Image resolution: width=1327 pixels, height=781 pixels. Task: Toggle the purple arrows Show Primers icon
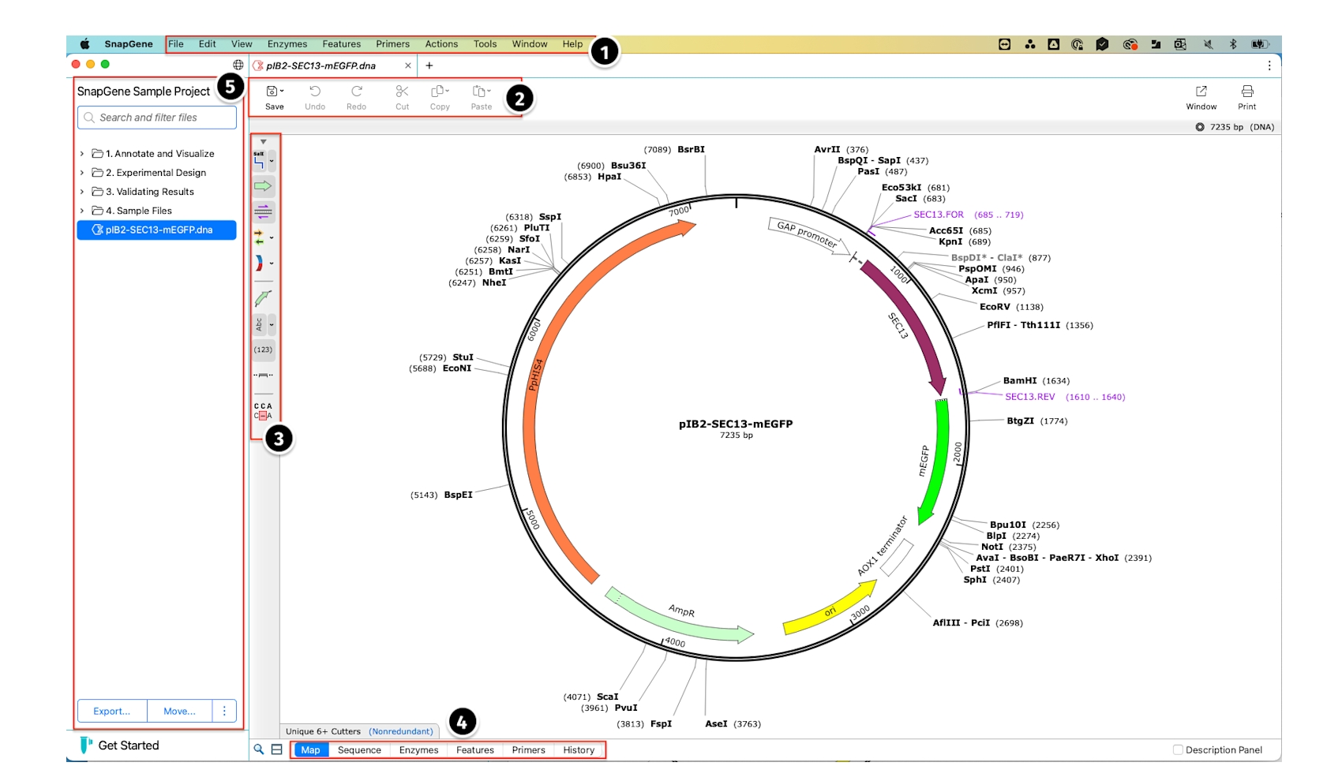click(x=263, y=211)
